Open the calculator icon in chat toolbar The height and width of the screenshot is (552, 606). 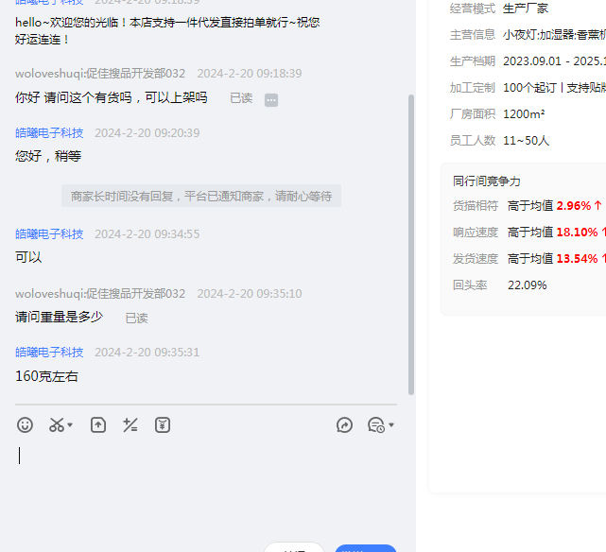130,425
